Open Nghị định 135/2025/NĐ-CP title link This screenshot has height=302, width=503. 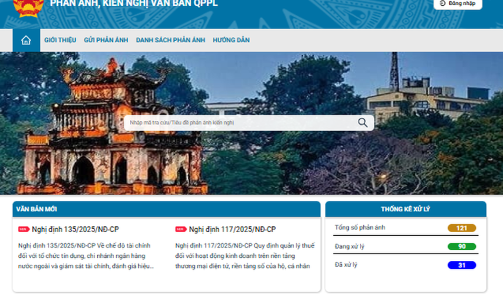click(x=75, y=229)
